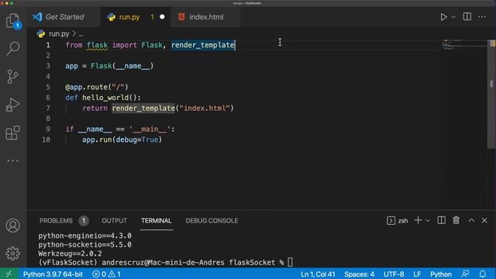Open the Run and Debug view
This screenshot has width=496, height=279.
12,105
